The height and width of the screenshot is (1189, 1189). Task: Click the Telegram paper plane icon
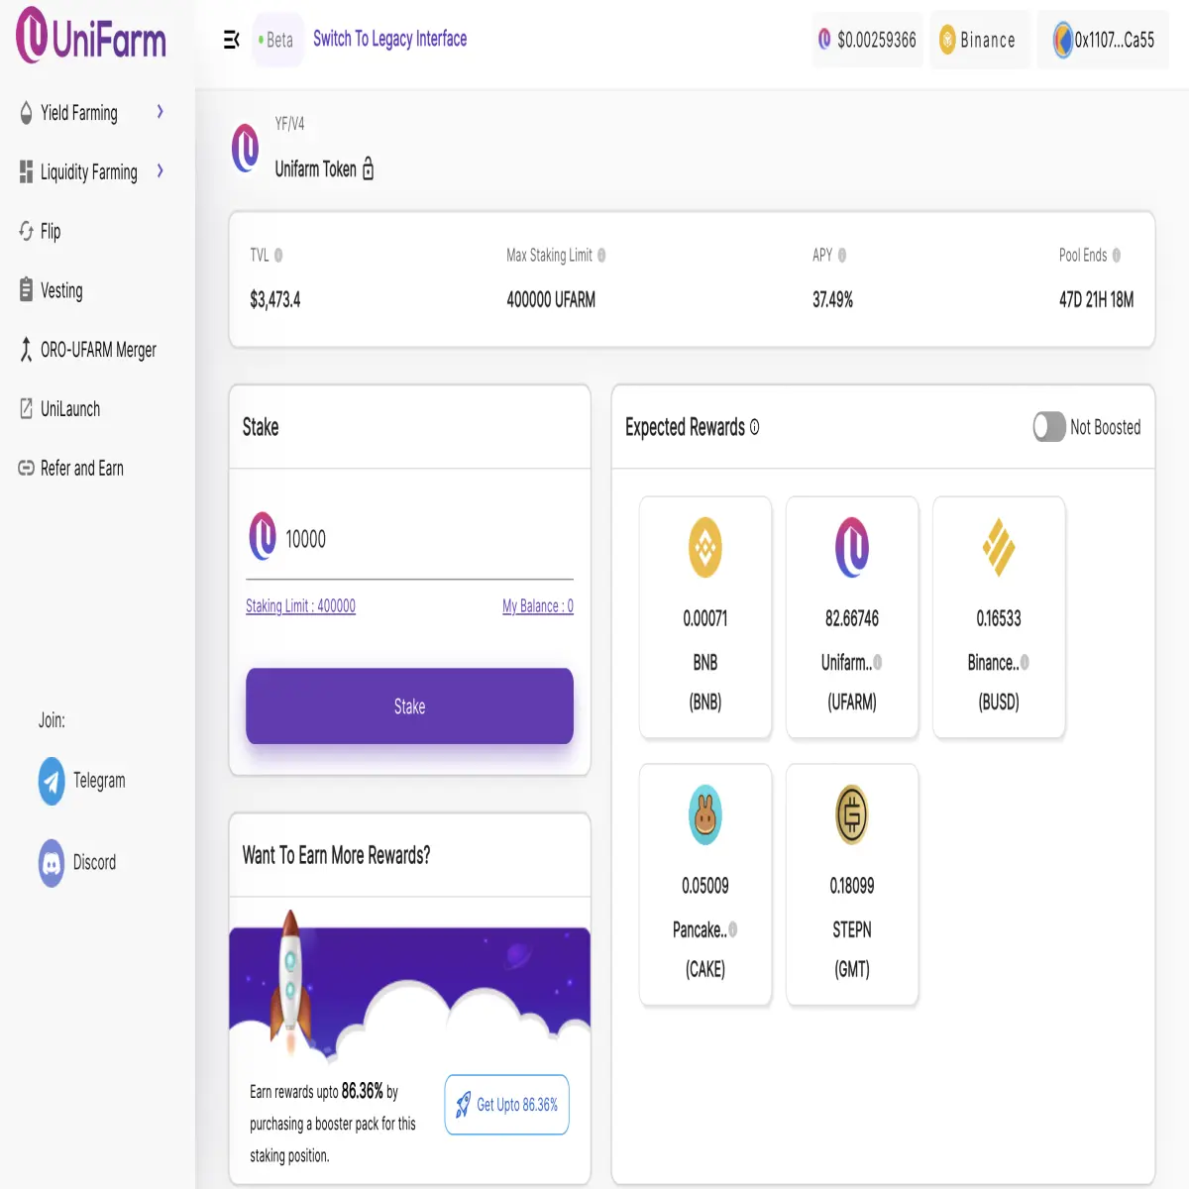52,781
